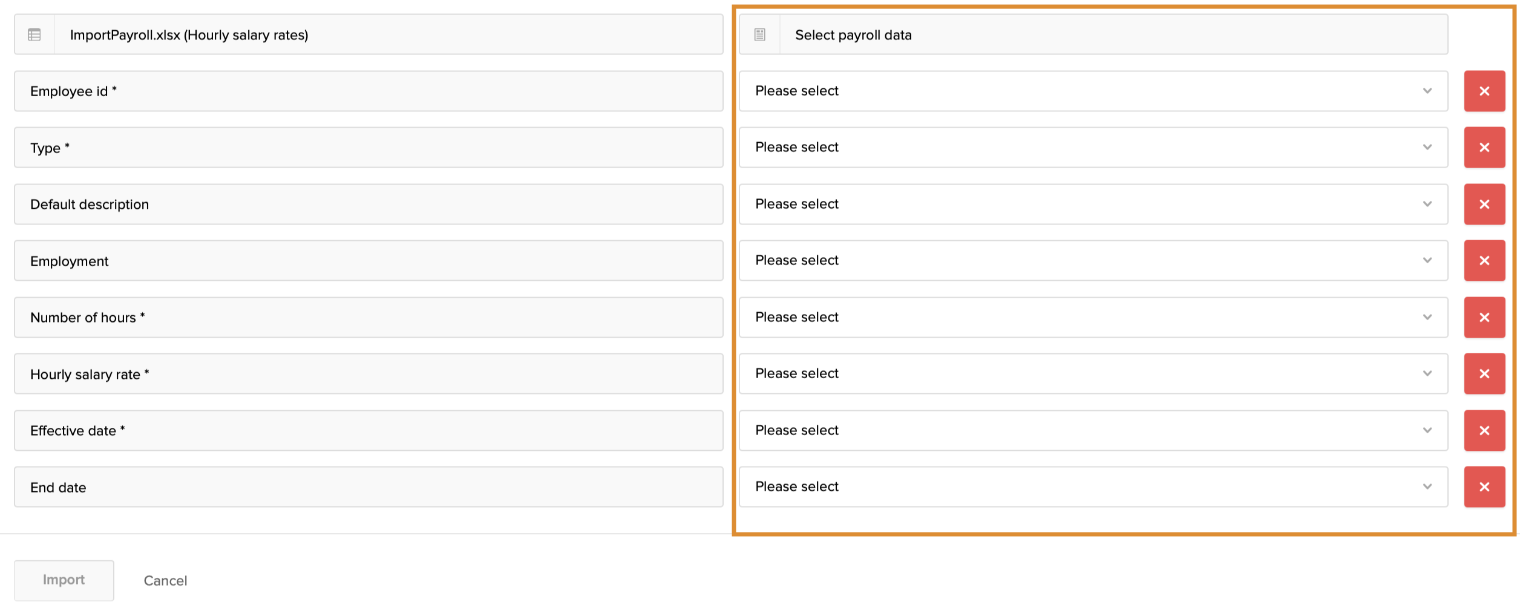Expand the End date dropdown

tap(1093, 487)
